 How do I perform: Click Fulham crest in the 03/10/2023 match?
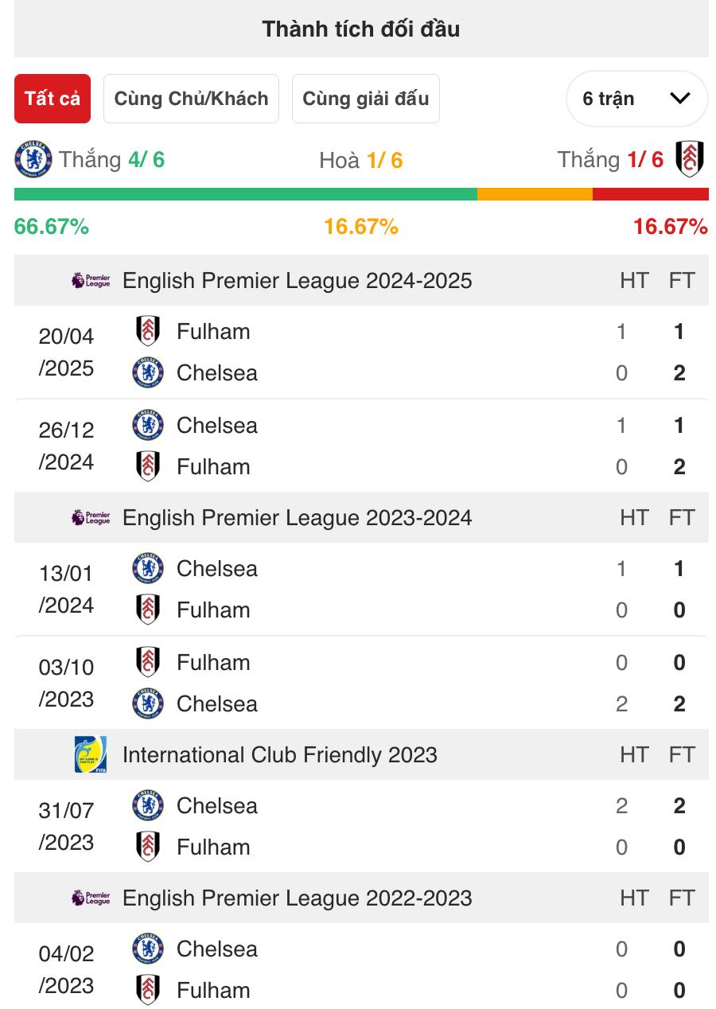(x=148, y=662)
